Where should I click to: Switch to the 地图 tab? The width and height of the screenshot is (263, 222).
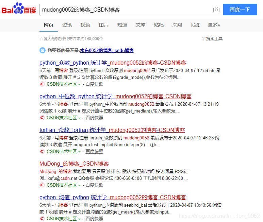point(196,25)
